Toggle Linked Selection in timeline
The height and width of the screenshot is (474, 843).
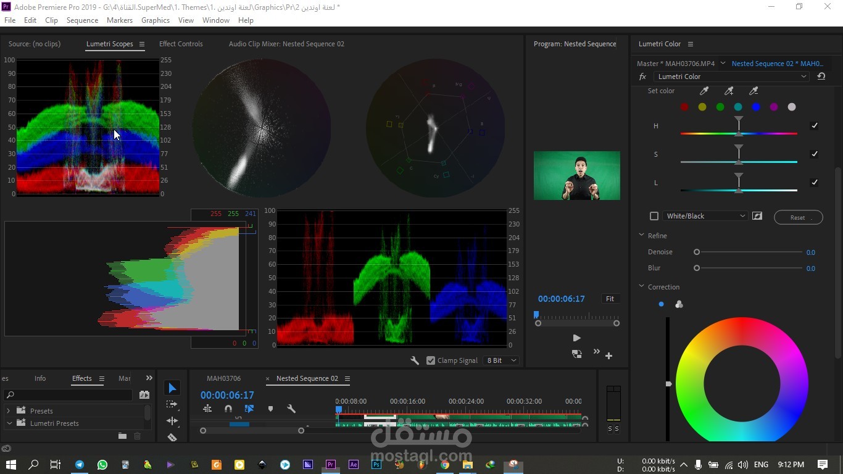point(249,409)
